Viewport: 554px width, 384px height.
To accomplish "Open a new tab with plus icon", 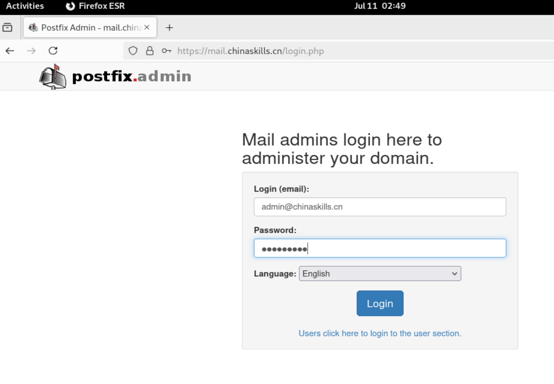I will pos(169,27).
